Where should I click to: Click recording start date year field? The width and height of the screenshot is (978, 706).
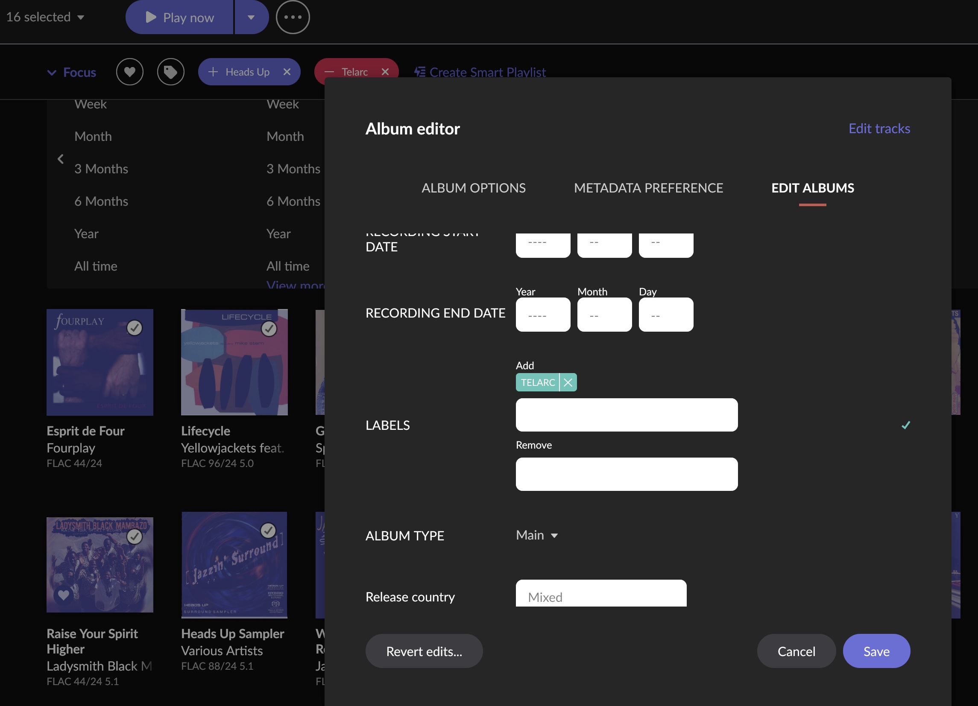click(x=543, y=245)
